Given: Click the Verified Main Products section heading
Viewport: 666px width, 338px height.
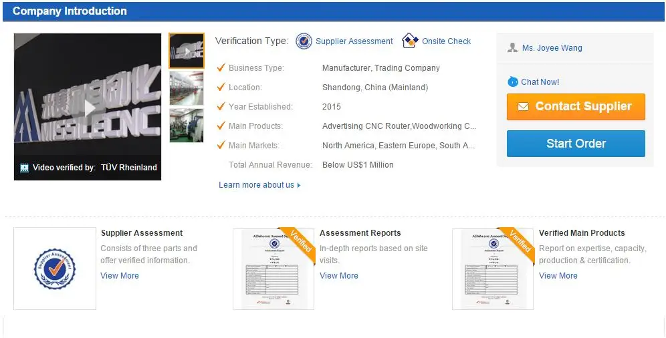Looking at the screenshot, I should pyautogui.click(x=582, y=233).
